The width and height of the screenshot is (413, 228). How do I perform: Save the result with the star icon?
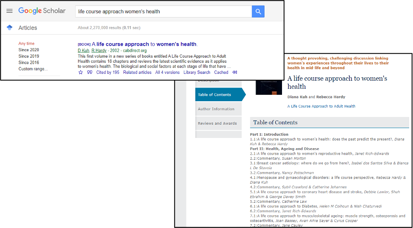tap(81, 72)
